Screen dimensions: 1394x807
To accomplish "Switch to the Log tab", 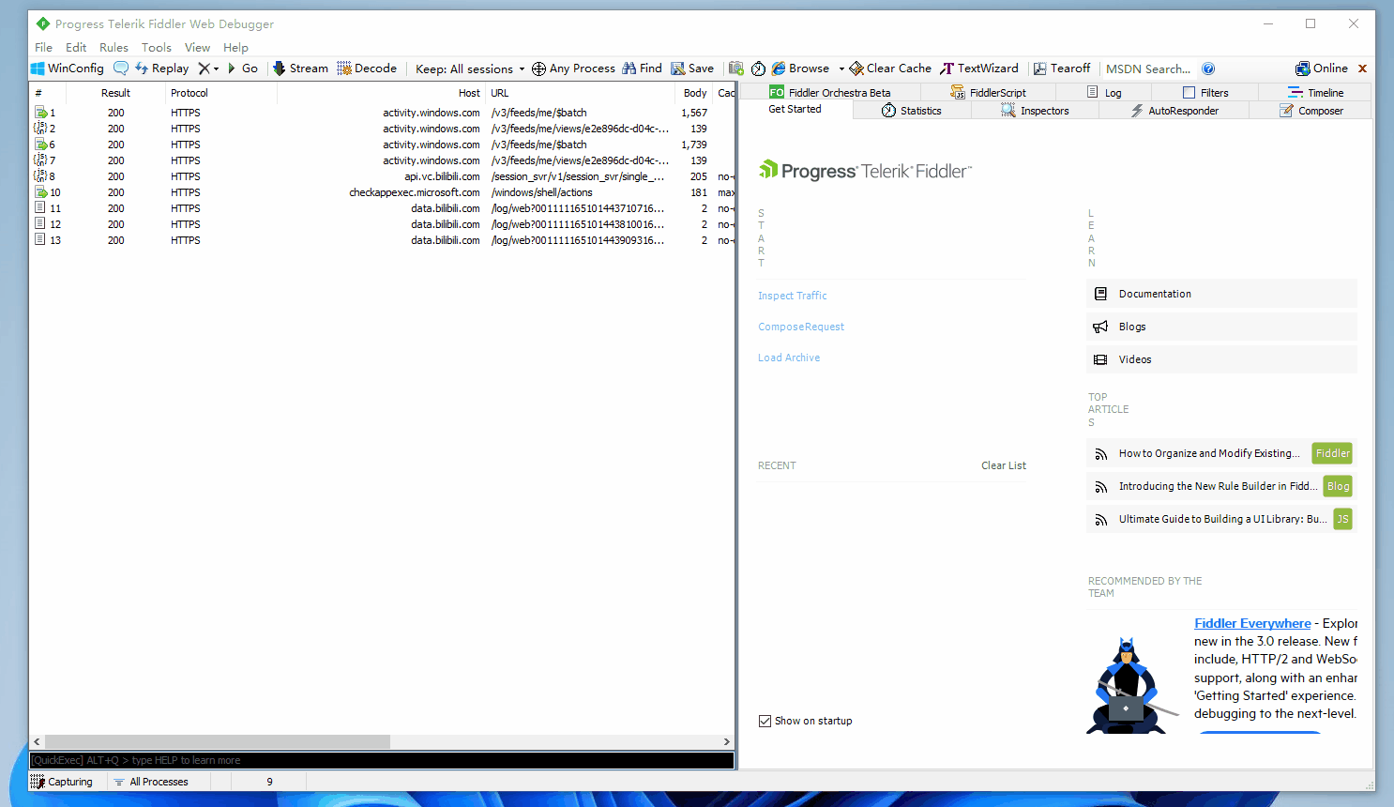I will (1104, 92).
